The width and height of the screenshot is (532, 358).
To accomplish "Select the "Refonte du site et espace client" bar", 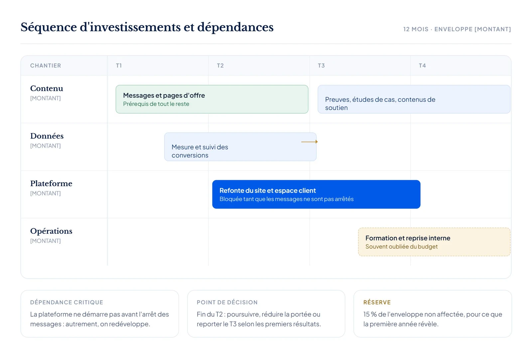I will coord(316,194).
